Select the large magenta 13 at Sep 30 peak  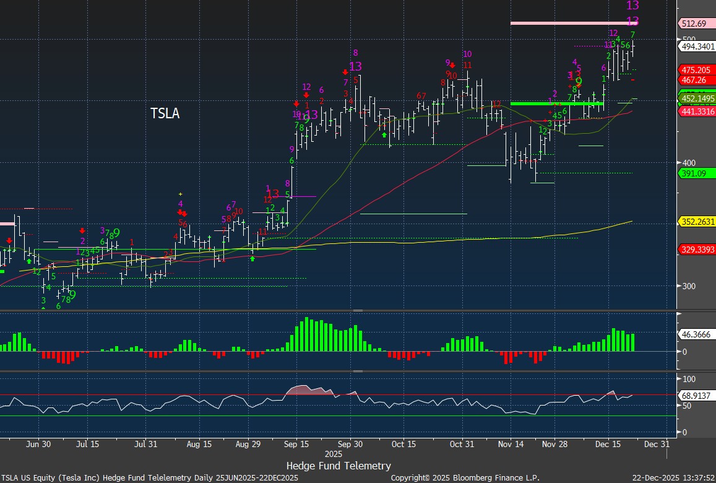pyautogui.click(x=355, y=66)
